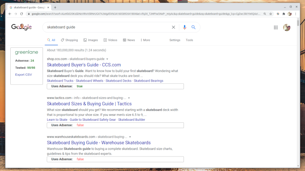Open Skateboard Builder sitelink

point(132,119)
